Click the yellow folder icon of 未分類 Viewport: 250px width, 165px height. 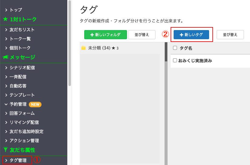(83, 48)
